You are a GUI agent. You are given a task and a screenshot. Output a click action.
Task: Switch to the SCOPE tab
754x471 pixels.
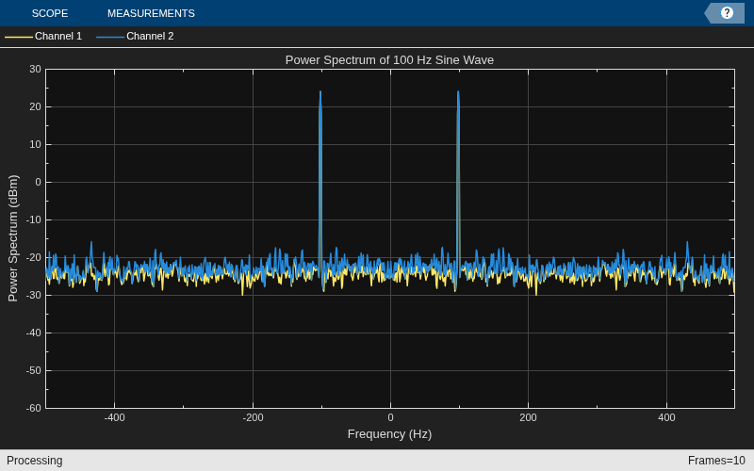coord(50,13)
